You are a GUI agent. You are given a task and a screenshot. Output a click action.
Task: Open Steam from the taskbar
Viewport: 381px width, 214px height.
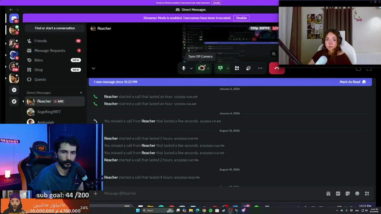pyautogui.click(x=224, y=210)
